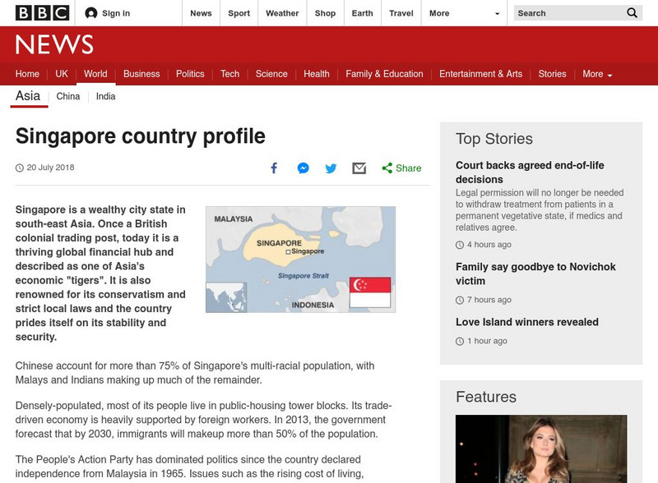Click the green Share button

[x=401, y=168]
